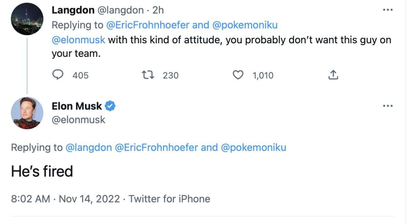Open the Langdon display name
410x224 pixels.
[73, 10]
